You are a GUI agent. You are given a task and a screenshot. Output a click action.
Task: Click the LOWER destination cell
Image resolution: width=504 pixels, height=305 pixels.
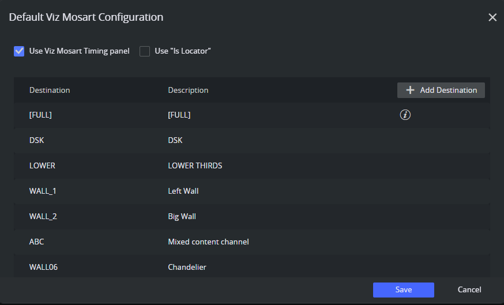tap(42, 165)
